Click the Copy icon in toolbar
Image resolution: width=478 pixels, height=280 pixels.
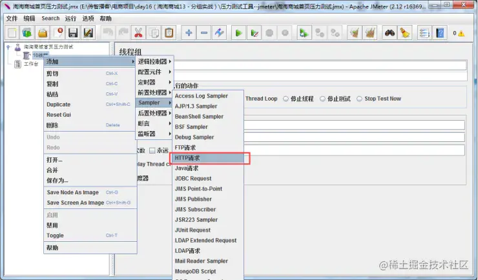[x=154, y=32]
